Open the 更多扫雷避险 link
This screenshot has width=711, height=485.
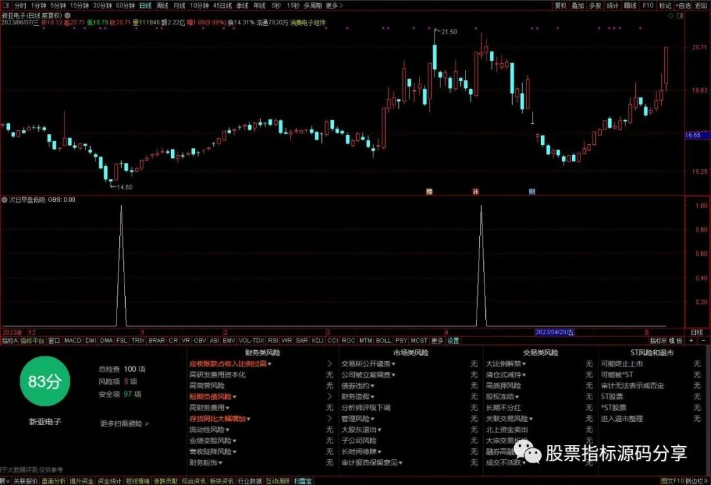point(124,424)
